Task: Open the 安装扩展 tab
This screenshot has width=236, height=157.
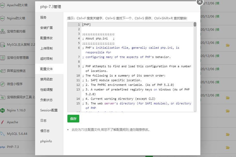Action: point(49,28)
